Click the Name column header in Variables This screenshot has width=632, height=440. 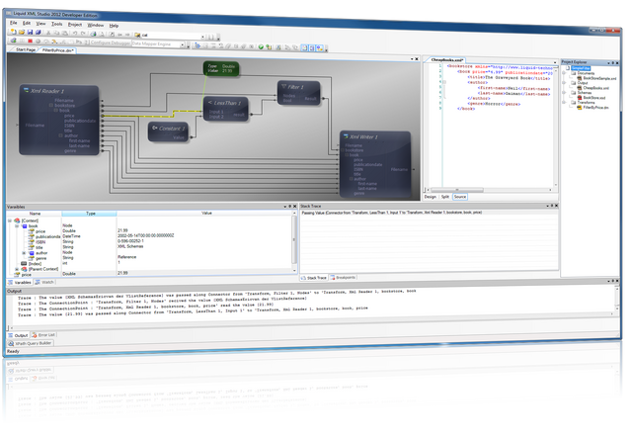pos(35,214)
